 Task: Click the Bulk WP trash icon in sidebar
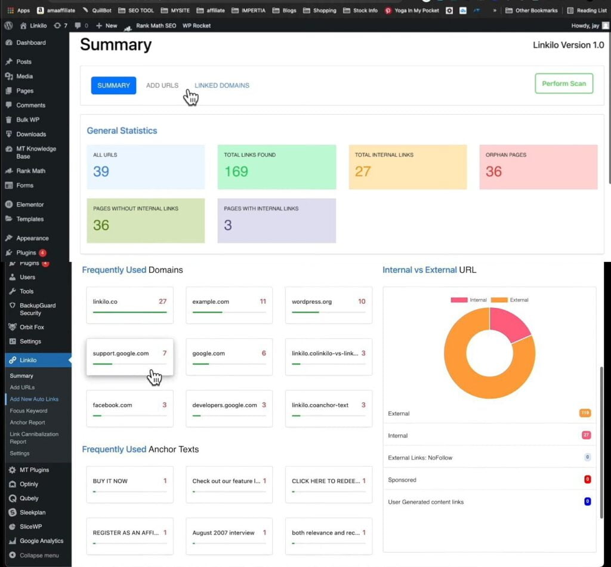point(9,119)
